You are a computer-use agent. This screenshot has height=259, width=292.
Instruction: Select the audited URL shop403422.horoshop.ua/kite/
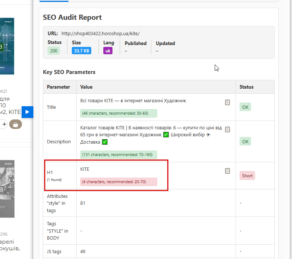pyautogui.click(x=100, y=33)
